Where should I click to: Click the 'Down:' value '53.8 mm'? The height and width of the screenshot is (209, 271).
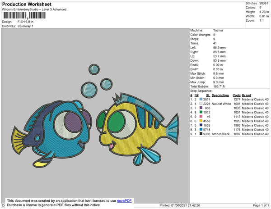220,61
